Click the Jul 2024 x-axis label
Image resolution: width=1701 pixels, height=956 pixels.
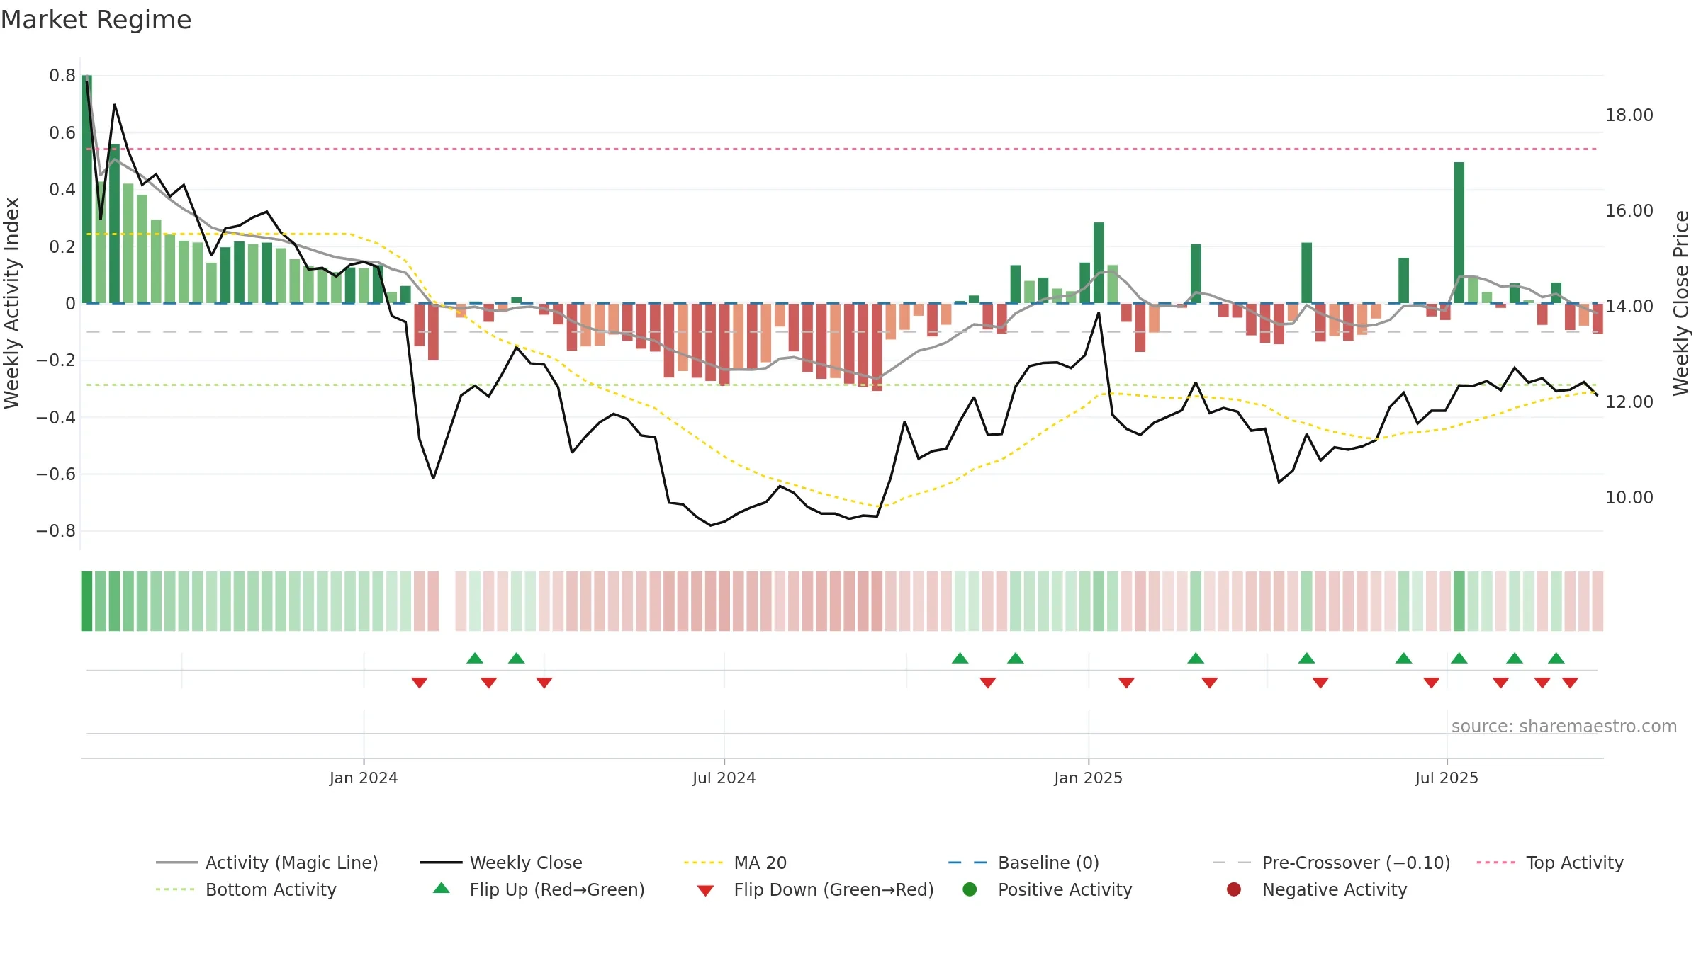pyautogui.click(x=724, y=778)
